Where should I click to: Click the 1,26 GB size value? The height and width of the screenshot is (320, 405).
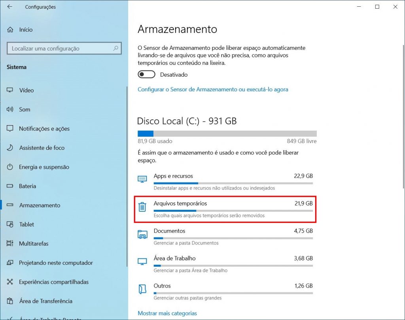coord(303,286)
